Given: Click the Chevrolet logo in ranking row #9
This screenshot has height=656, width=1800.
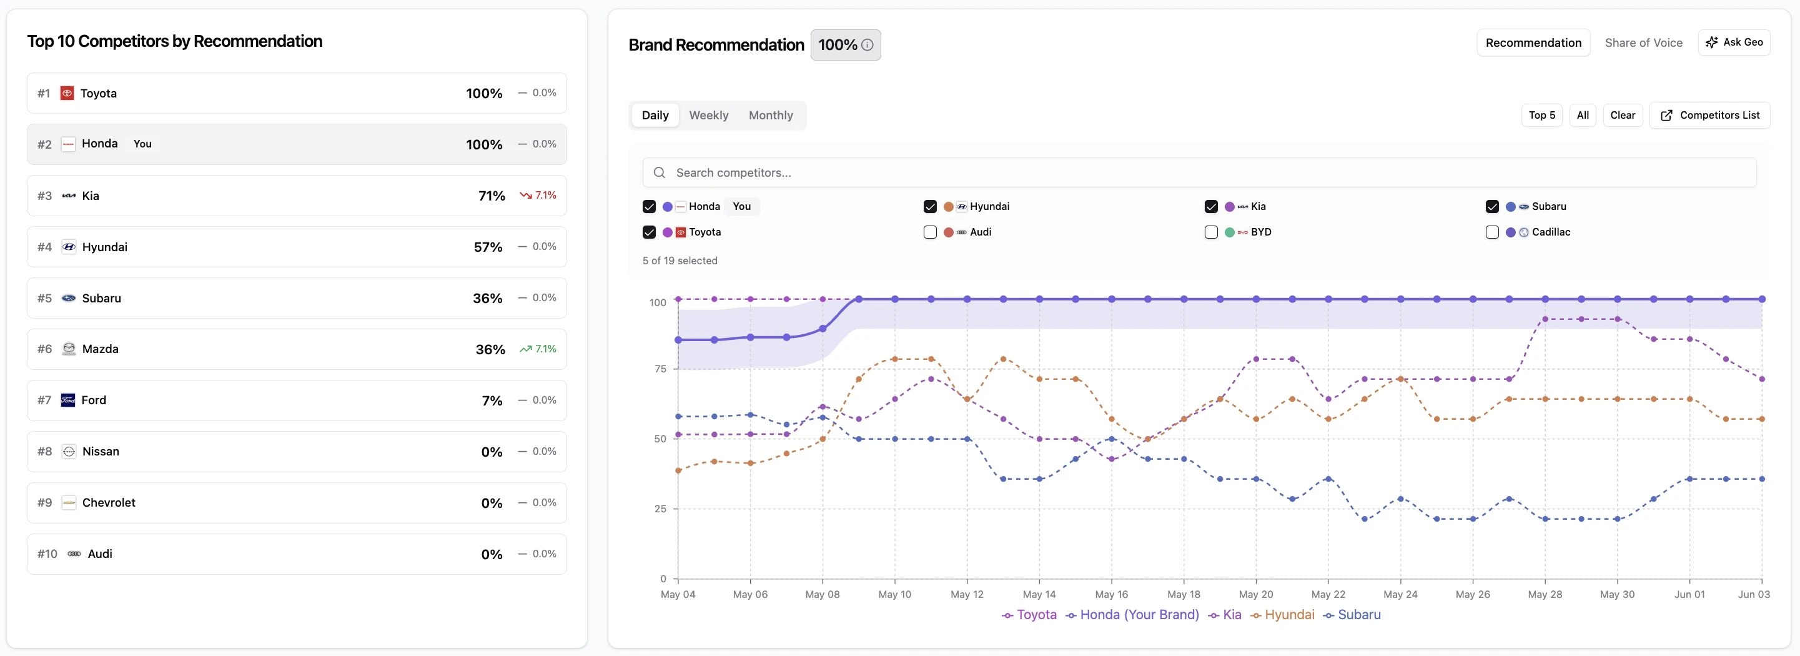Looking at the screenshot, I should 69,503.
